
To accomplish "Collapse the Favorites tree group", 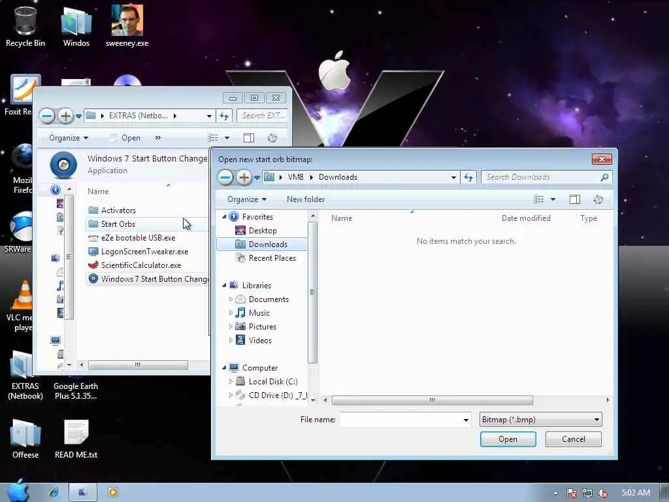I will click(x=224, y=217).
